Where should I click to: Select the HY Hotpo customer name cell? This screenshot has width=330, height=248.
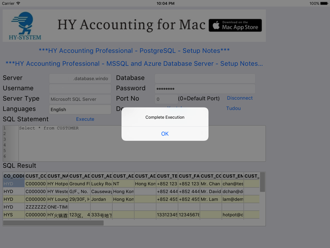(x=58, y=184)
